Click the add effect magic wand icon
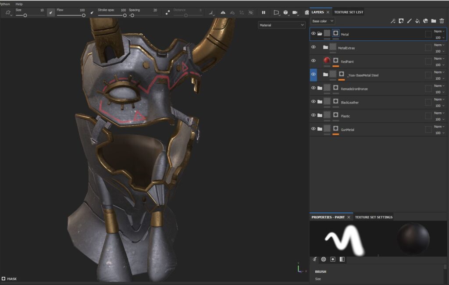The width and height of the screenshot is (449, 285). pyautogui.click(x=393, y=21)
